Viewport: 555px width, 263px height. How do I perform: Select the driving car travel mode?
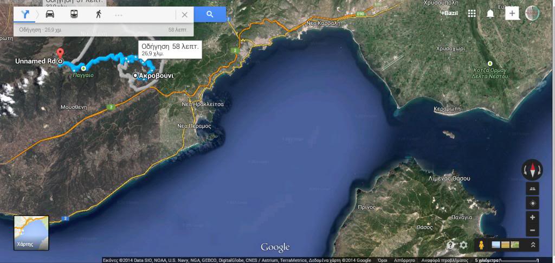coord(50,15)
